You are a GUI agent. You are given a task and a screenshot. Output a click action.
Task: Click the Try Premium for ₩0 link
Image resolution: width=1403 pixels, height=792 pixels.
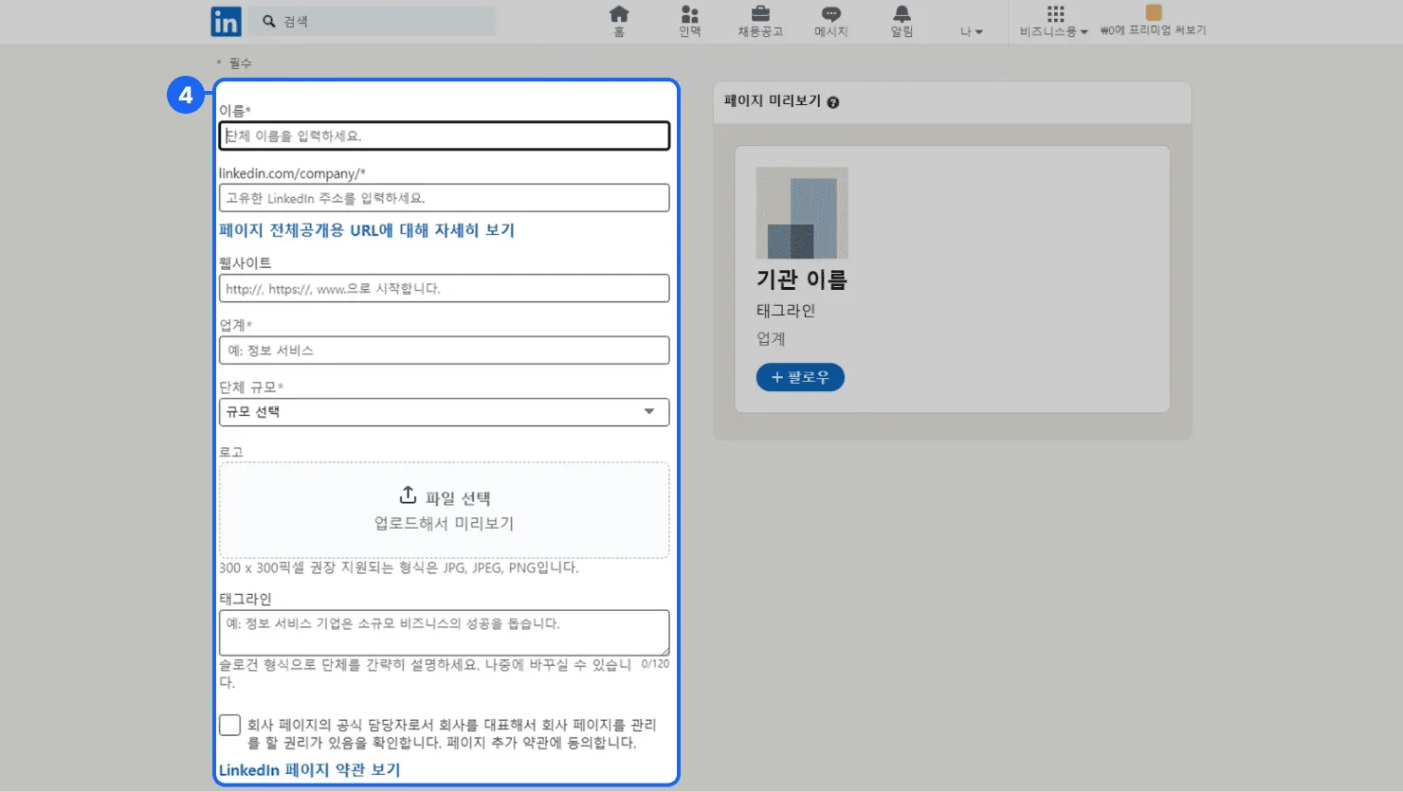point(1153,21)
